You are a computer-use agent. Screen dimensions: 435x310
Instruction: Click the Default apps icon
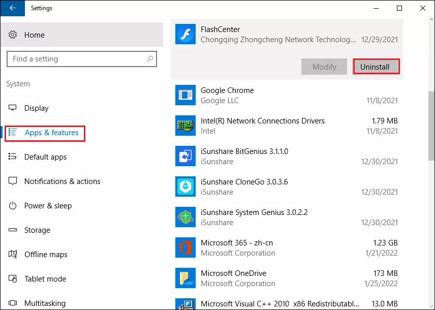point(13,157)
